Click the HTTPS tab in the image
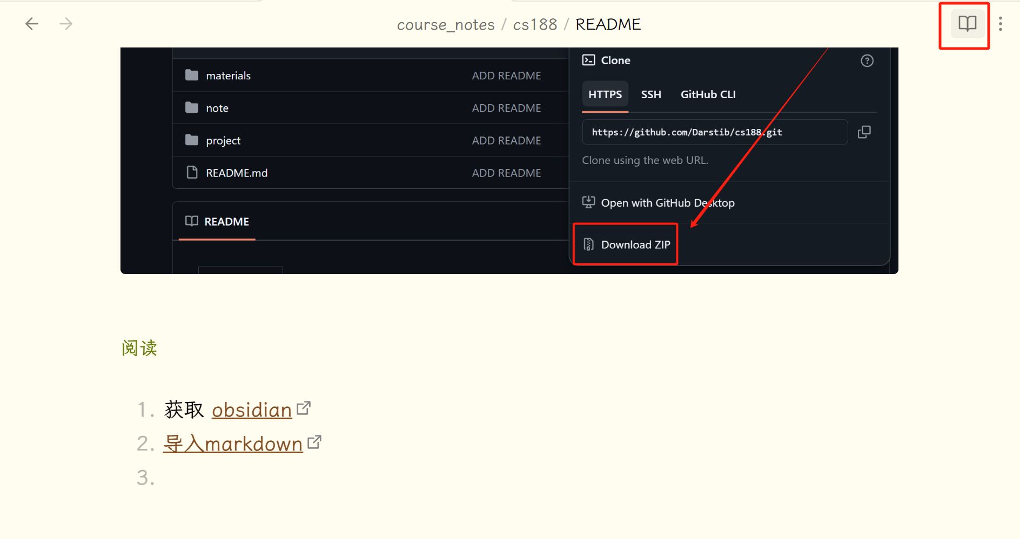The image size is (1020, 539). 605,94
